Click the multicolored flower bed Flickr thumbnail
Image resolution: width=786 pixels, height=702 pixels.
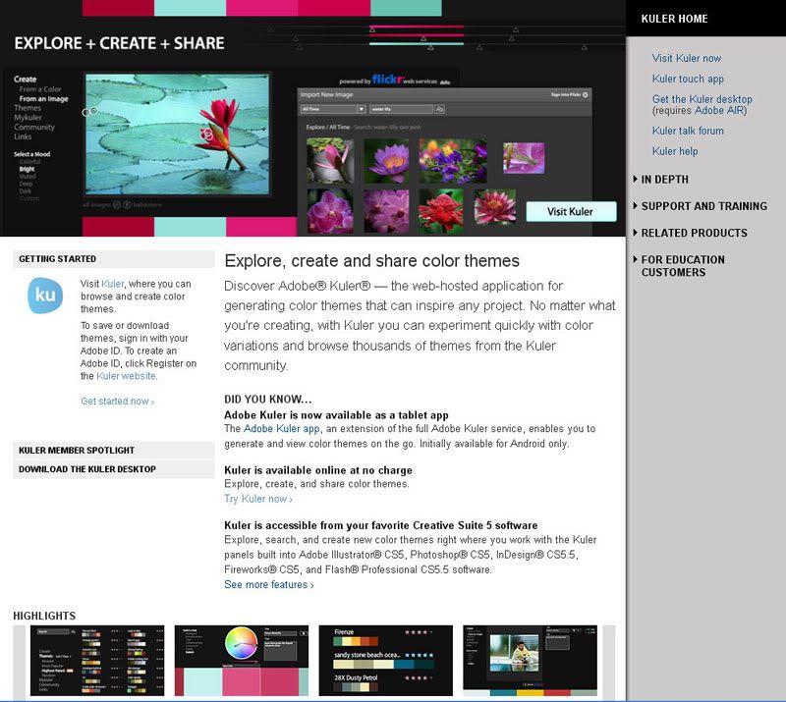click(x=453, y=160)
